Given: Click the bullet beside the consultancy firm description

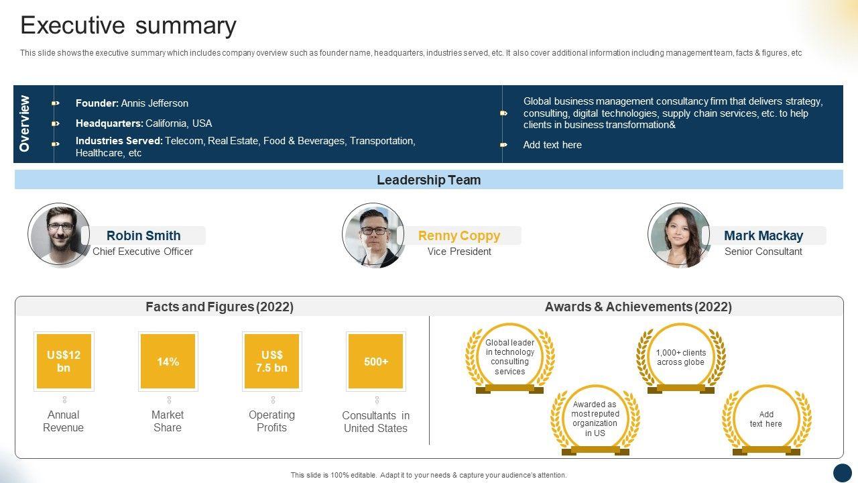Looking at the screenshot, I should click(x=503, y=113).
